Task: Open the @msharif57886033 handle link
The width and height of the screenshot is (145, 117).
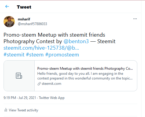Action: coord(32,24)
